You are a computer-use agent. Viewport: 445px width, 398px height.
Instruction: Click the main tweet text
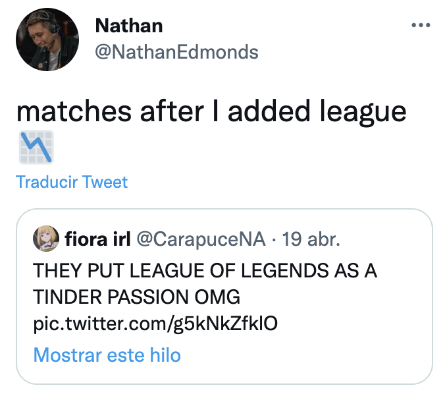tap(211, 112)
